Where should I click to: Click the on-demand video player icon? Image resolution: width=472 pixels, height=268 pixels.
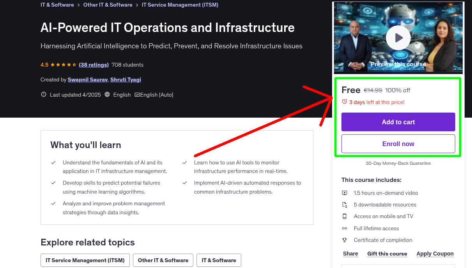pyautogui.click(x=345, y=192)
